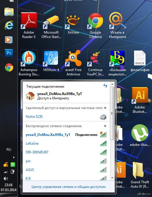Select the LeKaSne wireless network
This screenshot has height=197, width=152.
click(x=66, y=144)
